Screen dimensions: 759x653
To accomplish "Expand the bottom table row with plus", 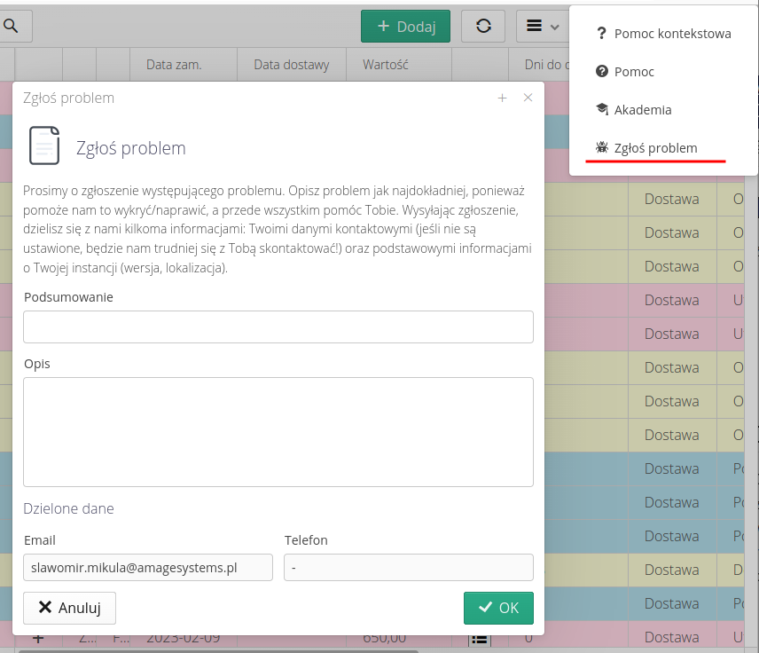I will click(x=38, y=638).
